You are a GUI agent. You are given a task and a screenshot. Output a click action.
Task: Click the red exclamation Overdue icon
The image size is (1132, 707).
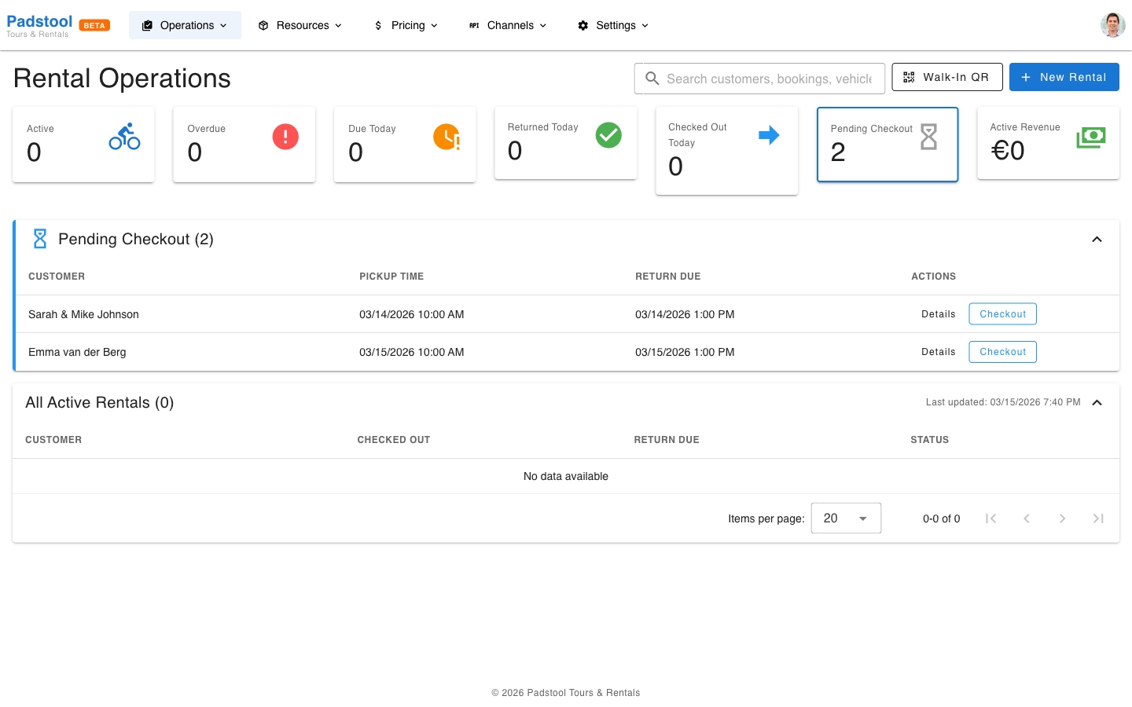tap(285, 137)
